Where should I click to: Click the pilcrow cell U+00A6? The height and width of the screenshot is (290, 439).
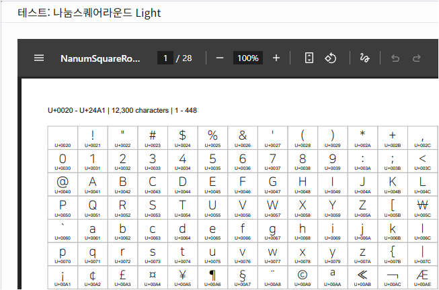point(213,277)
